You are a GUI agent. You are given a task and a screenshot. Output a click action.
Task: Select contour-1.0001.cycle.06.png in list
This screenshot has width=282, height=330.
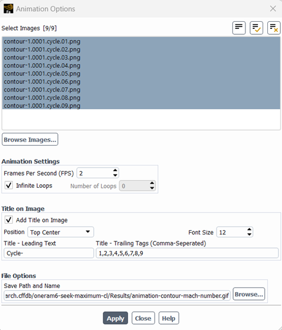[141, 81]
